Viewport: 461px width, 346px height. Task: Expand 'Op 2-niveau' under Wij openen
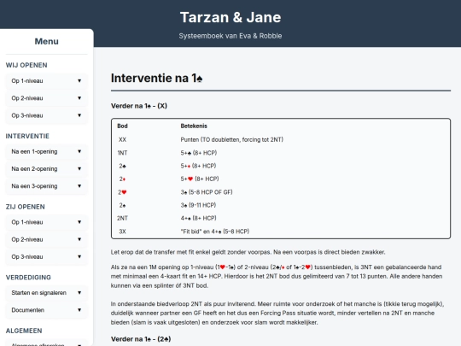point(46,98)
